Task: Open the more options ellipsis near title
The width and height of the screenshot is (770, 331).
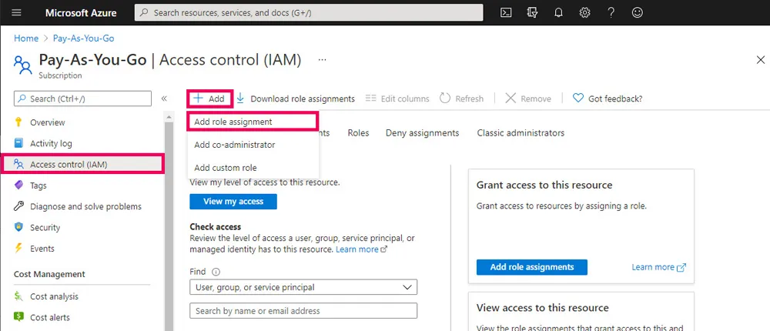Action: pyautogui.click(x=322, y=60)
